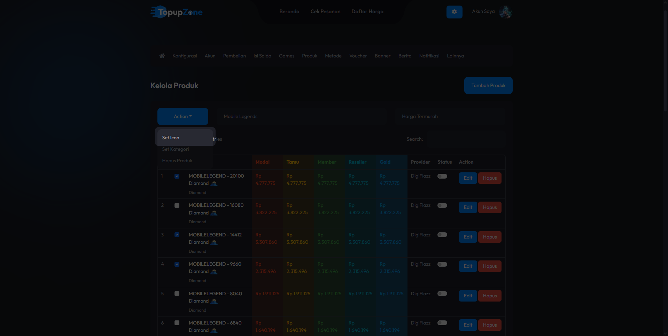
Task: Check the MOBILELEGEND - 16080 checkbox
Action: [177, 205]
